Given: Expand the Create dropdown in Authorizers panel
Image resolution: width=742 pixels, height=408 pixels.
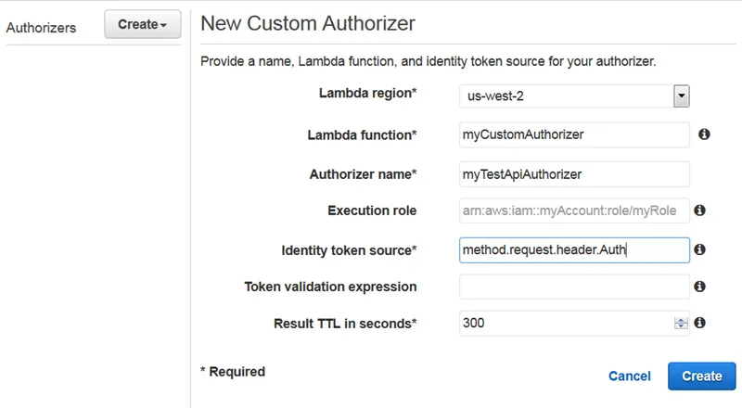Looking at the screenshot, I should coord(142,25).
